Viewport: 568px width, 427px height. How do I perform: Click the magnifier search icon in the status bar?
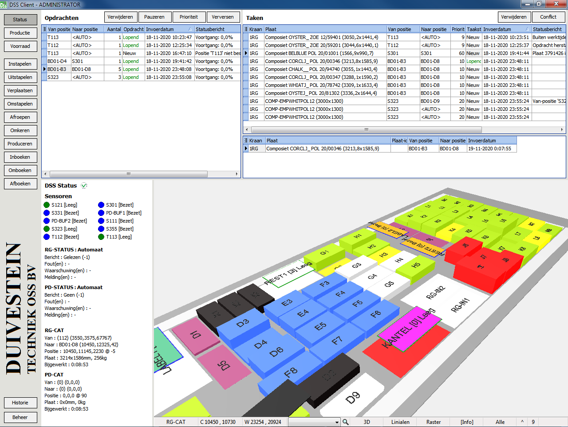click(345, 422)
